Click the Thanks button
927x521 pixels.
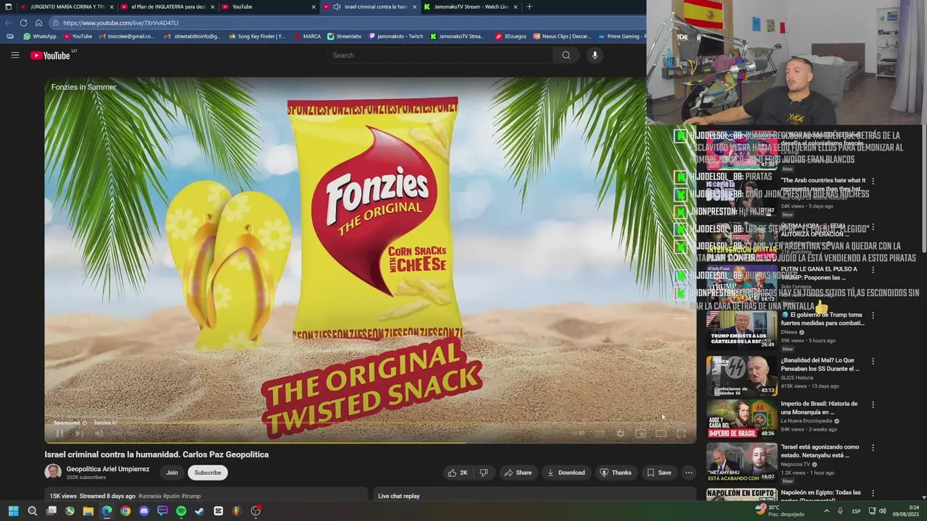[x=616, y=473]
